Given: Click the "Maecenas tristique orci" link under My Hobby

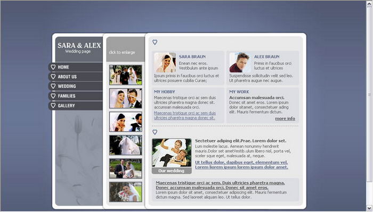Looking at the screenshot, I should coord(185,115).
